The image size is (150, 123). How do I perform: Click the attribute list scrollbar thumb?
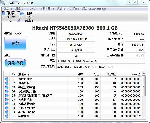[x=144, y=86]
